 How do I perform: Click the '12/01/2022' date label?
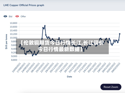tap(97, 68)
